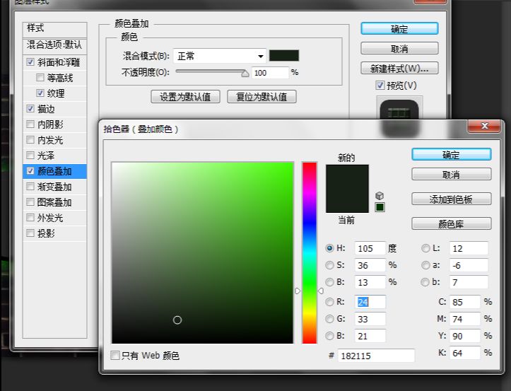Close the 拾色器 color picker dialog
511x391 pixels.
coord(484,126)
